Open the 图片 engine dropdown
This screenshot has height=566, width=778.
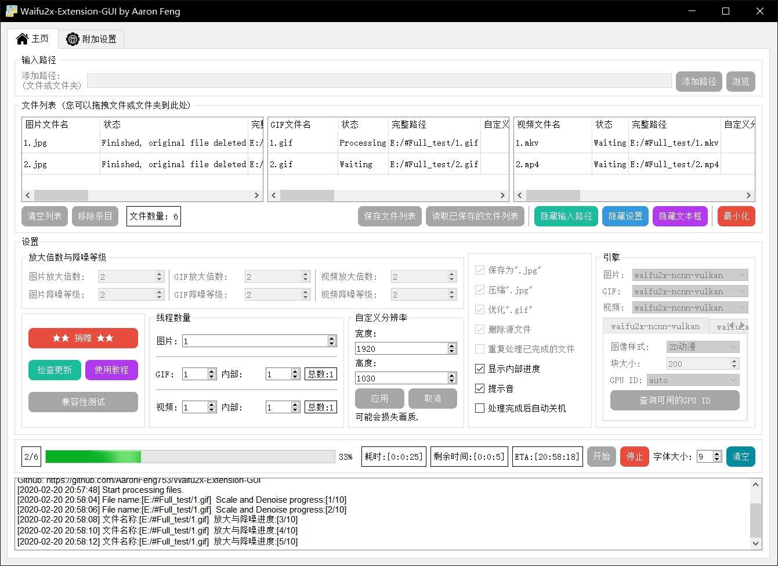pos(690,275)
